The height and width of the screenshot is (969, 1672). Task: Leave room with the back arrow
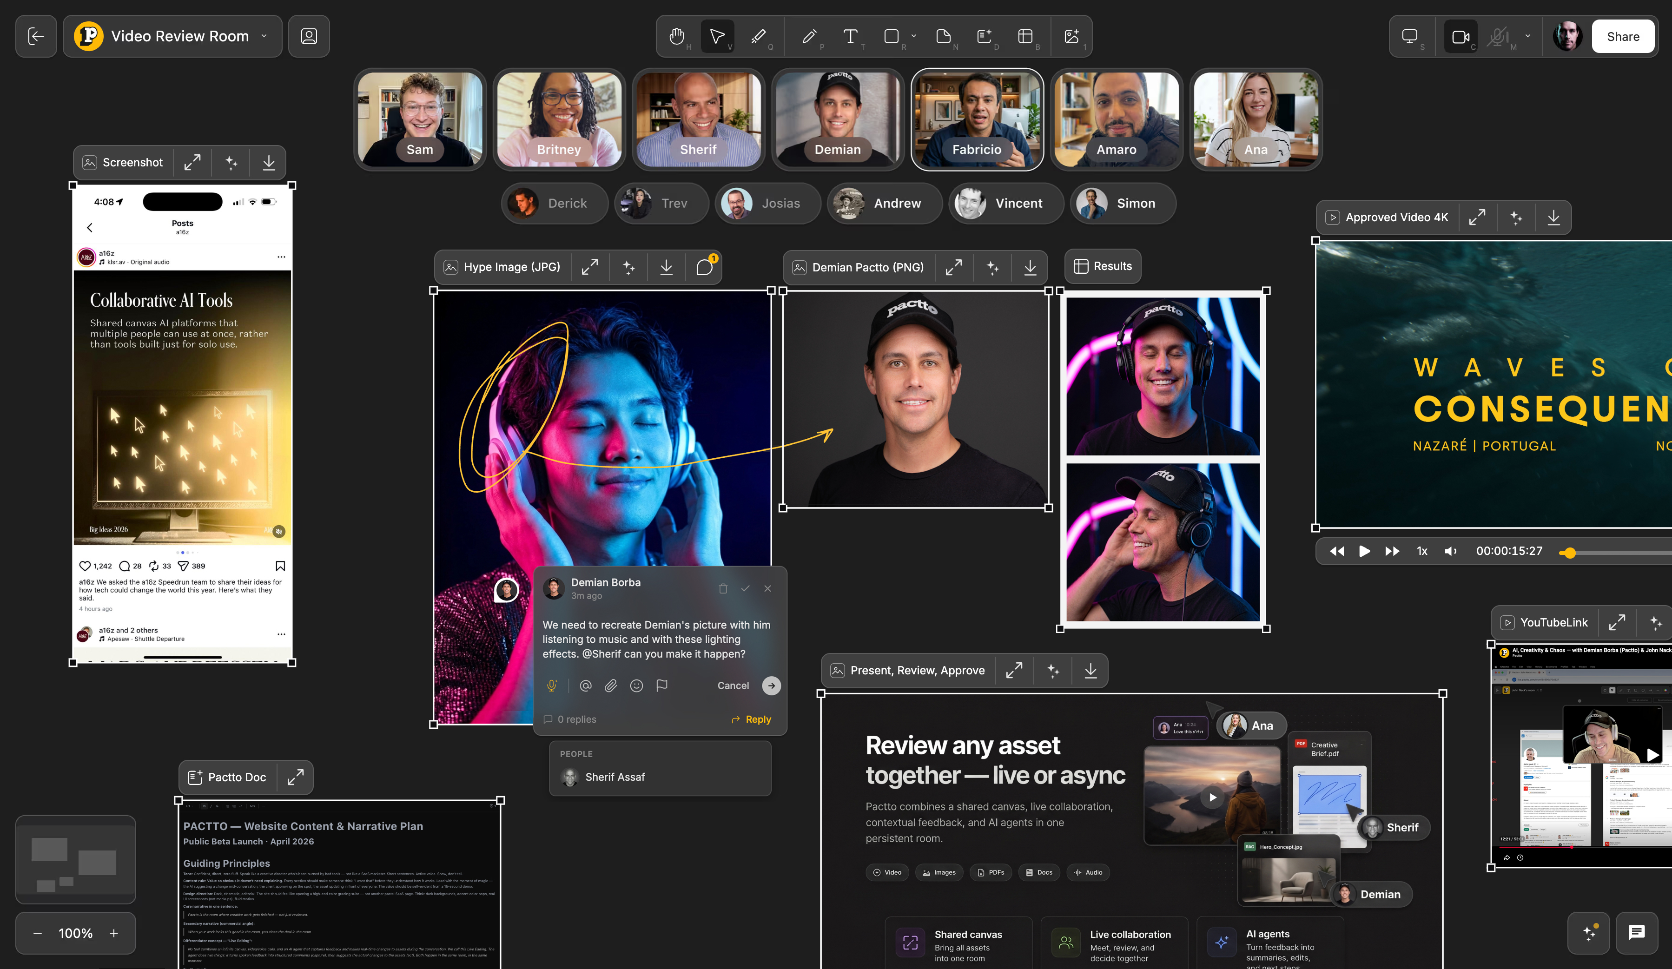36,36
